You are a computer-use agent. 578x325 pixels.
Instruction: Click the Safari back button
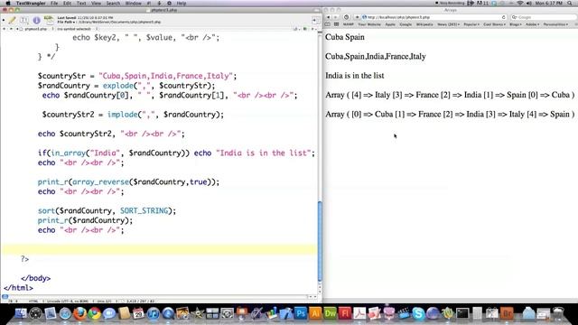pos(329,17)
